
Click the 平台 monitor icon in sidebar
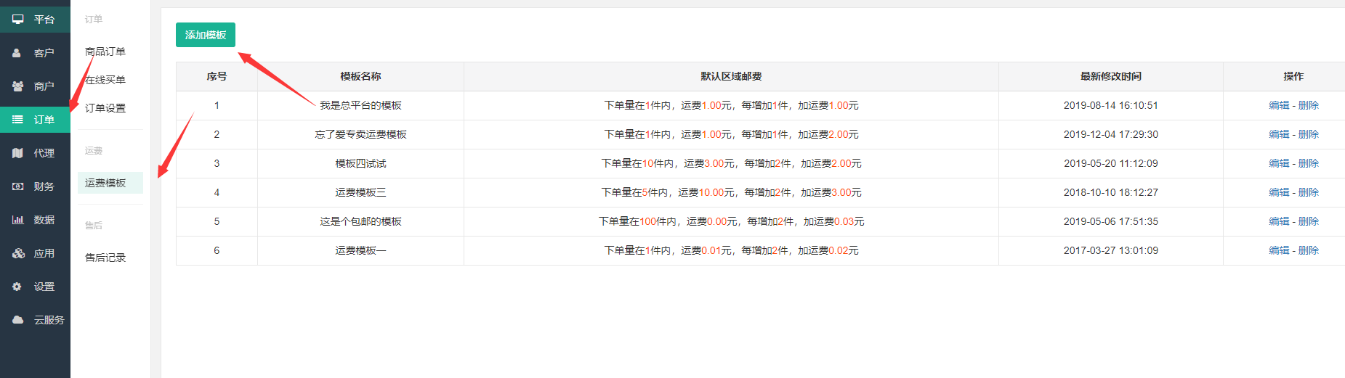point(18,20)
